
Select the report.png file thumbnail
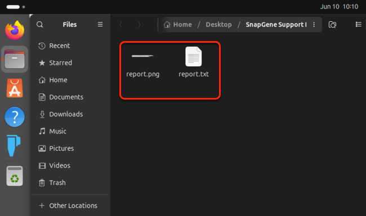tap(142, 56)
